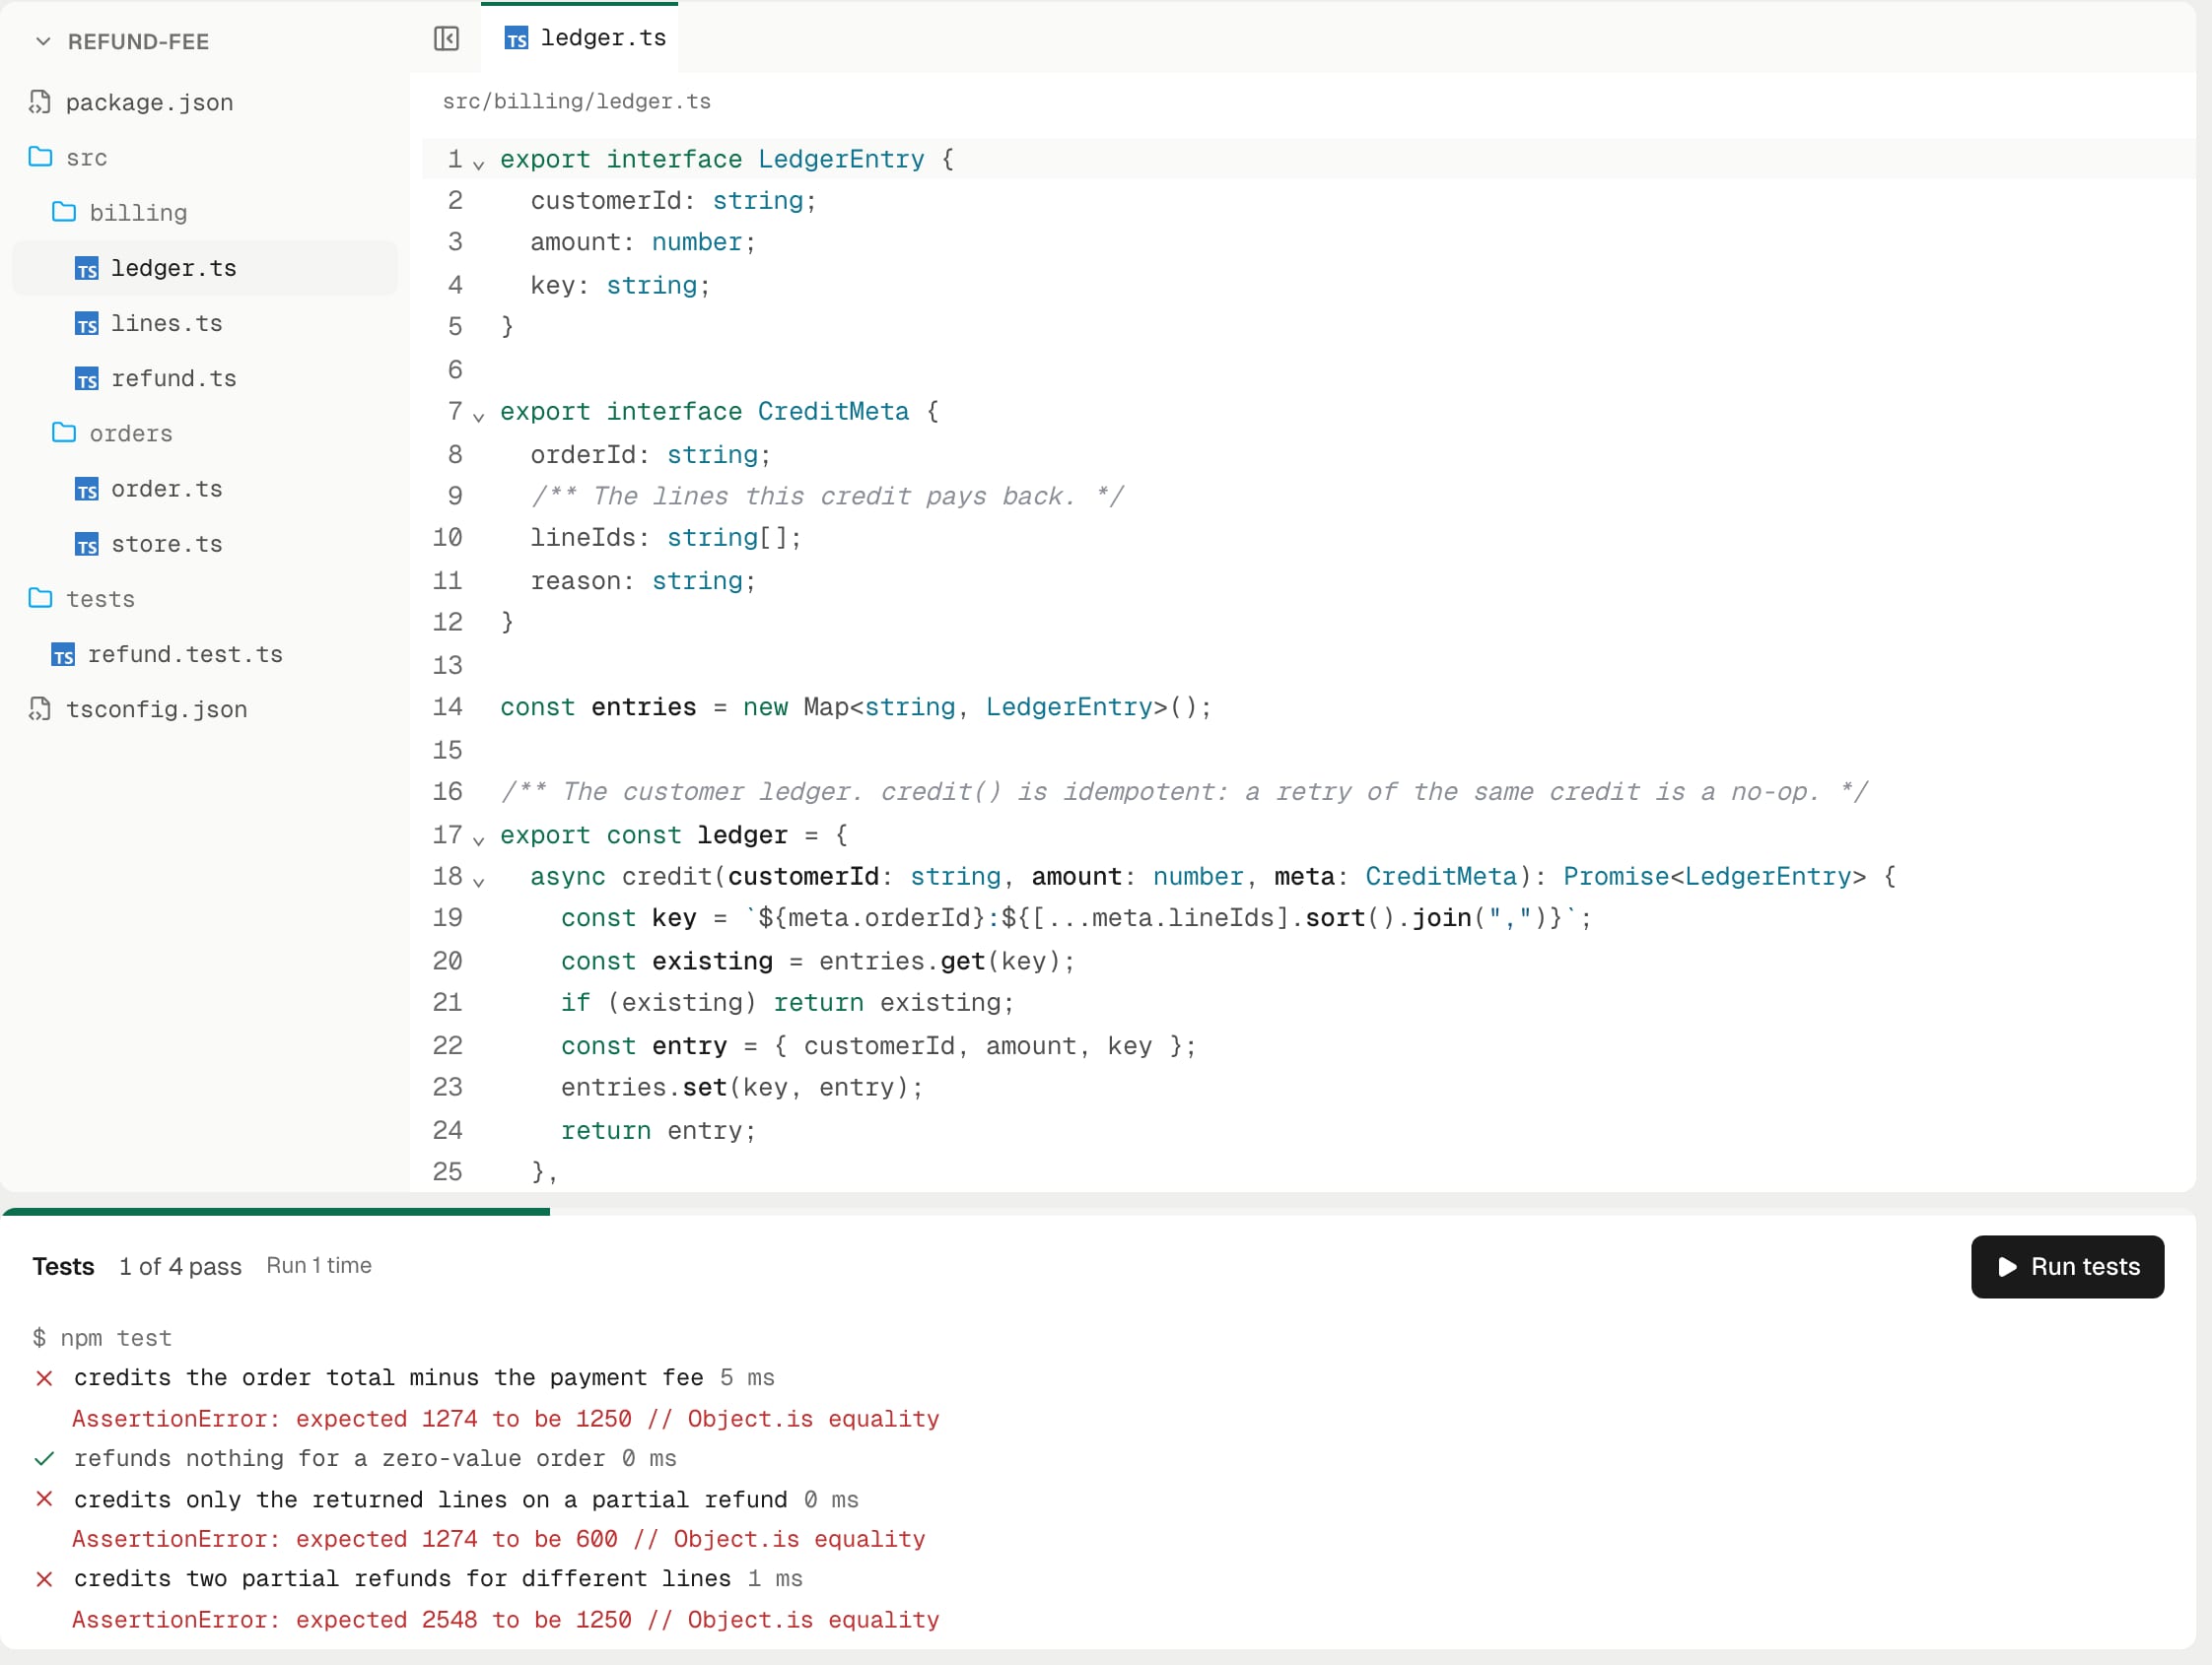
Task: Click the TS icon in ledger.ts tab
Action: point(516,38)
